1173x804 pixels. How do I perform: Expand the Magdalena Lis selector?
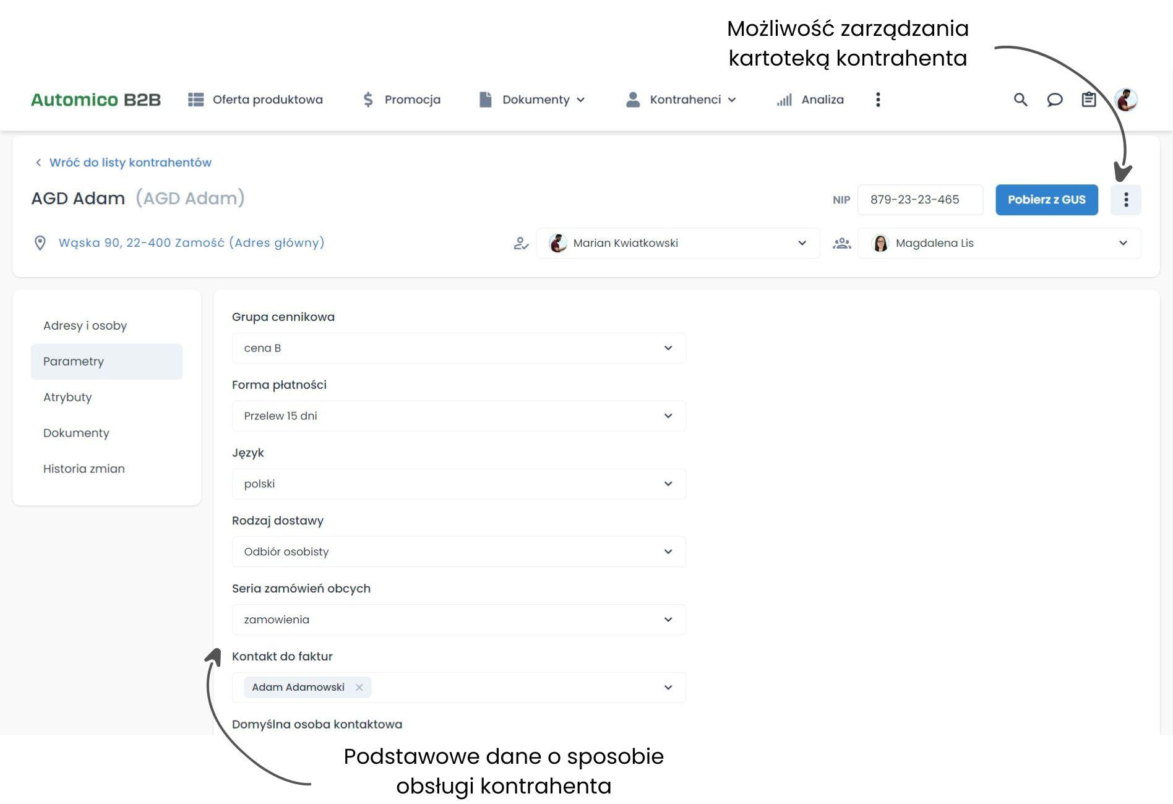[999, 243]
